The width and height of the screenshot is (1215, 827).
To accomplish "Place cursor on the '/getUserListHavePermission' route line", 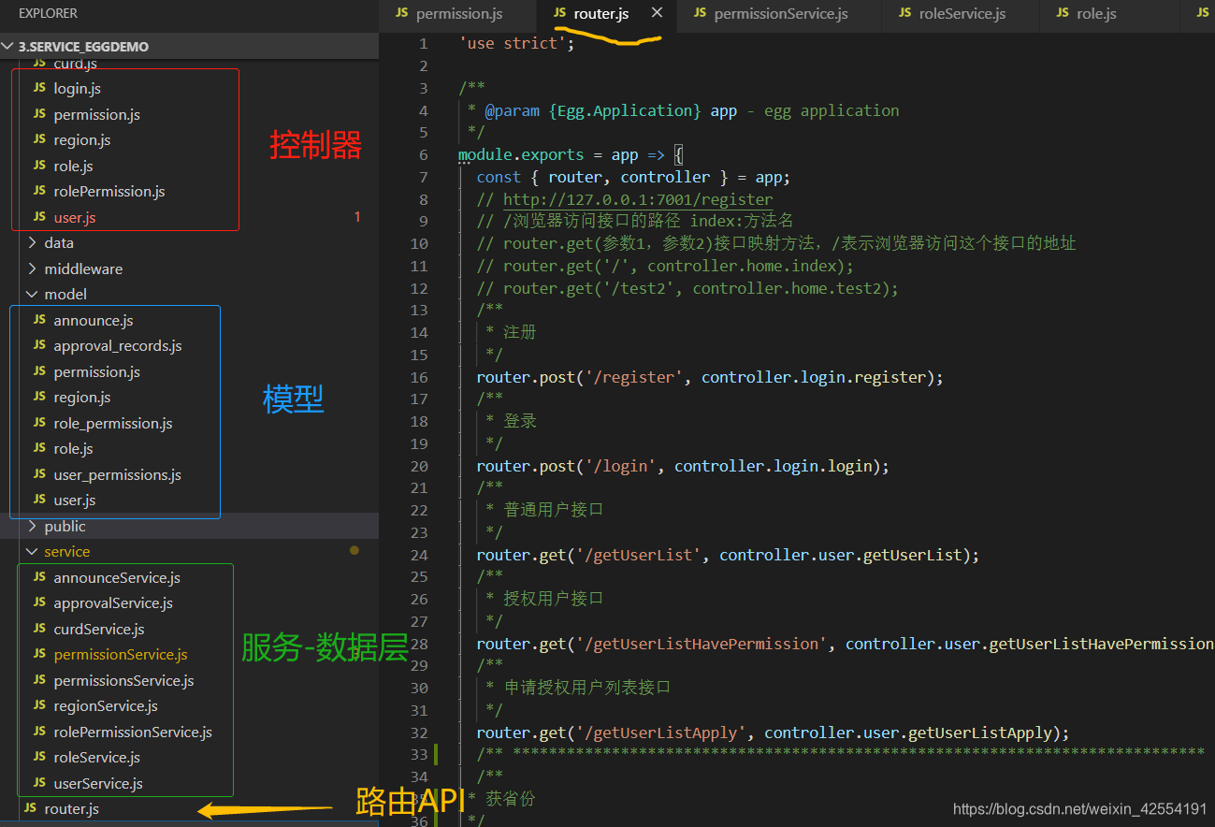I will coord(846,644).
